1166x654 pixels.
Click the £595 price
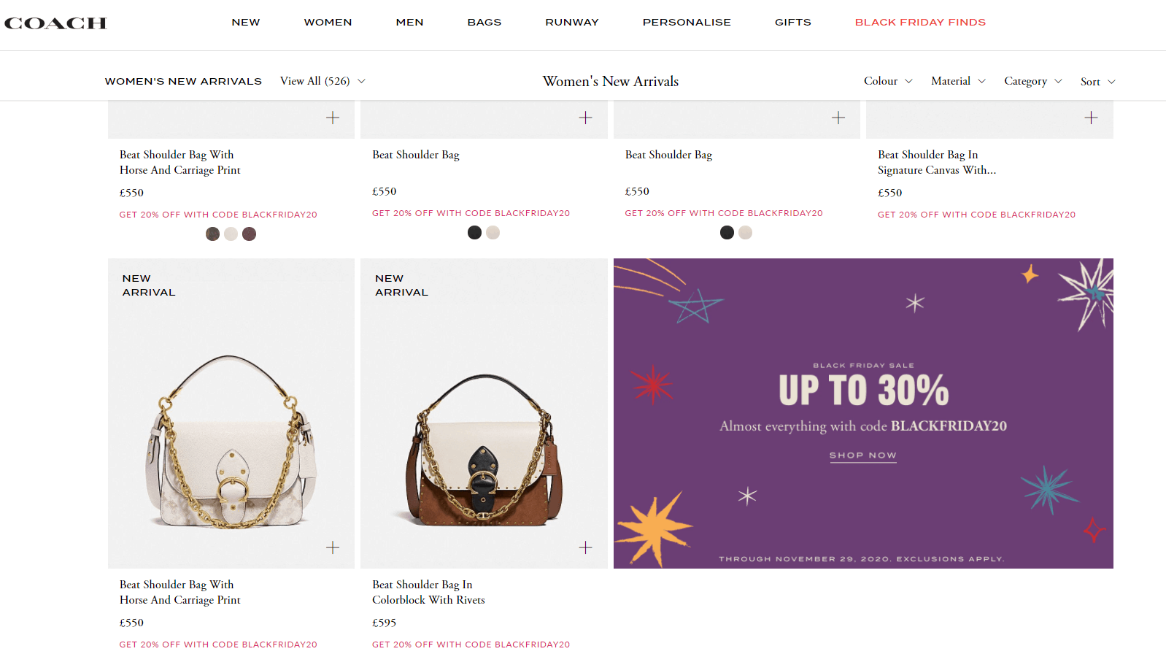click(x=384, y=623)
